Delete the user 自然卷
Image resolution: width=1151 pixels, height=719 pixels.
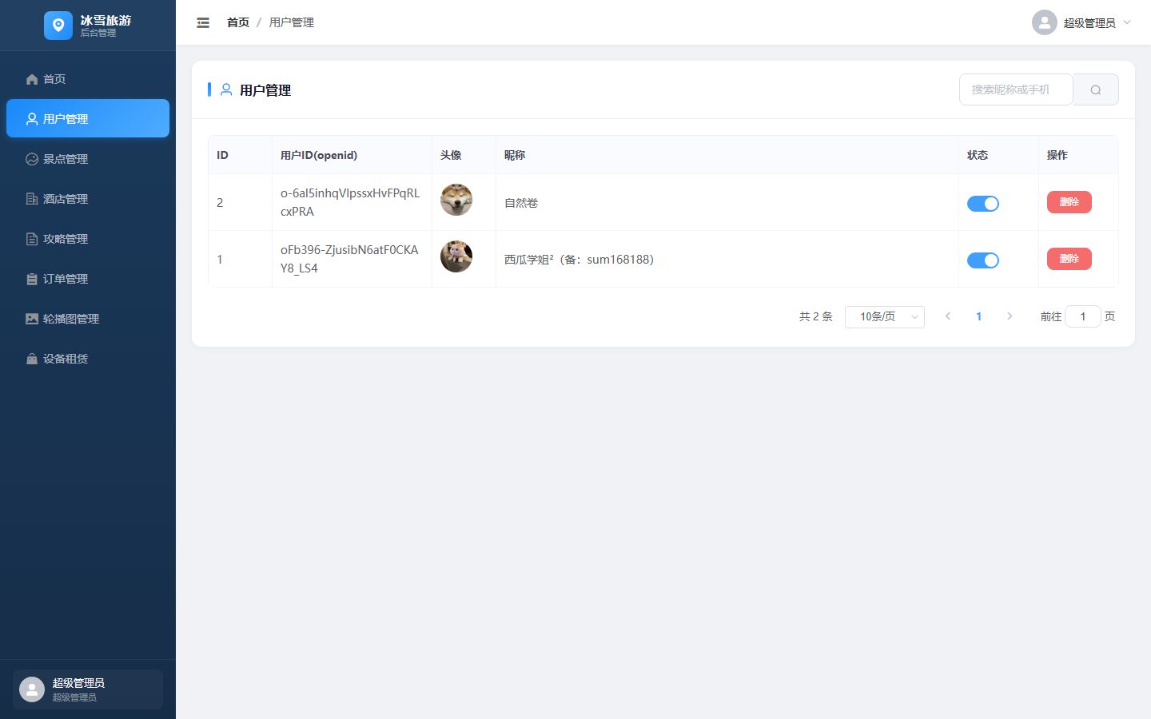[1069, 202]
